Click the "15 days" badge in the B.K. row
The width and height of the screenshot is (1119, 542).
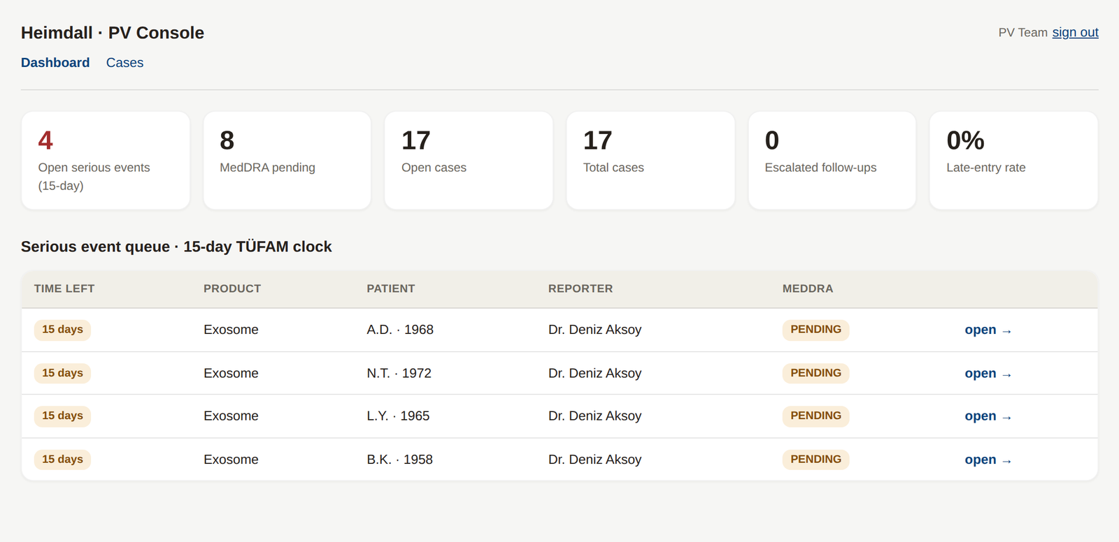[62, 460]
